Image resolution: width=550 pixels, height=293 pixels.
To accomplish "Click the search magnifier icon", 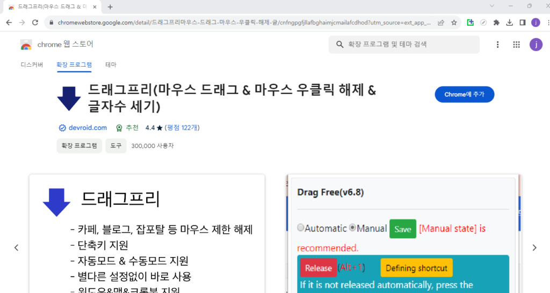I will coord(339,44).
